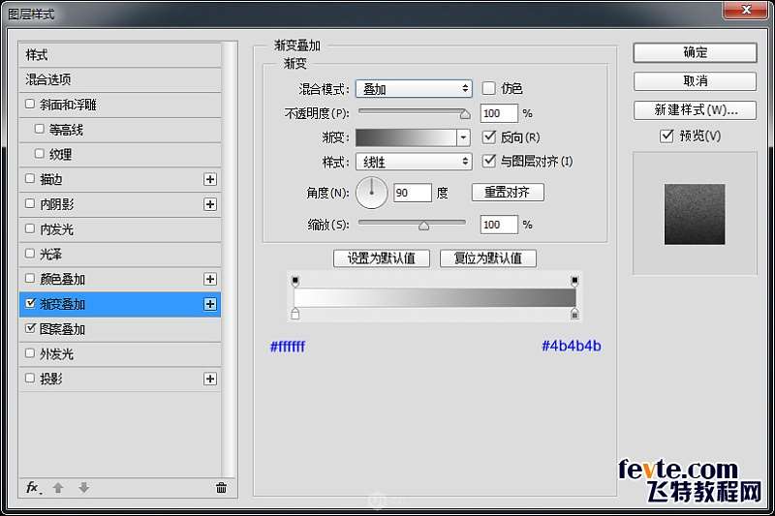Click the 确定 confirm button
775x516 pixels.
coord(695,52)
